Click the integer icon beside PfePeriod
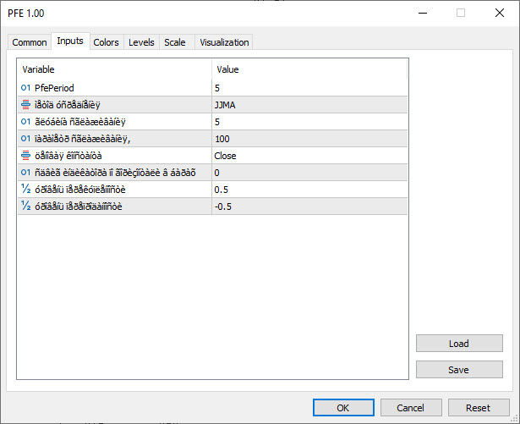This screenshot has height=424, width=520. tap(25, 88)
